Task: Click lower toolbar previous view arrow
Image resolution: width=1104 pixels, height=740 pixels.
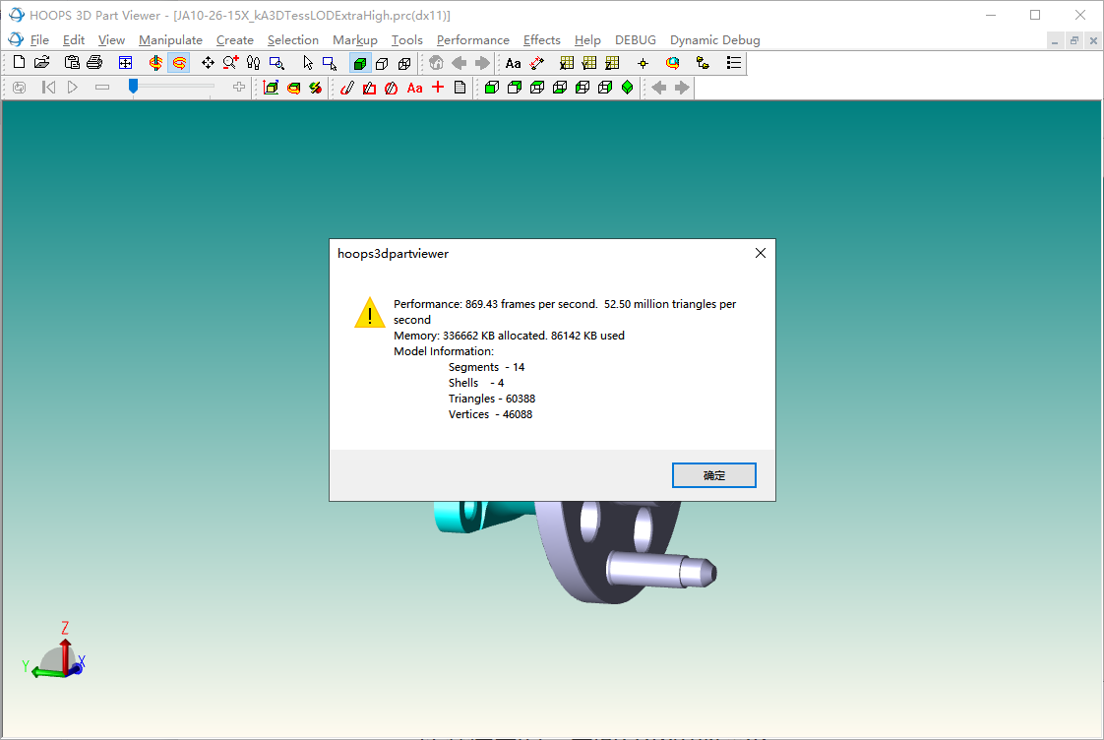Action: coord(658,88)
